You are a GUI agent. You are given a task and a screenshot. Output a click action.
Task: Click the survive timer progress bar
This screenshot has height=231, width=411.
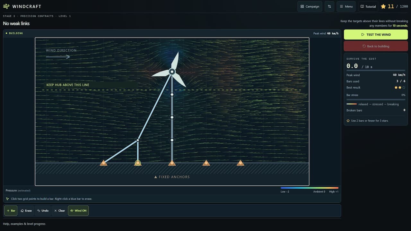click(376, 70)
